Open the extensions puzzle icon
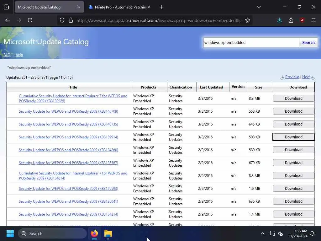 pyautogui.click(x=291, y=20)
